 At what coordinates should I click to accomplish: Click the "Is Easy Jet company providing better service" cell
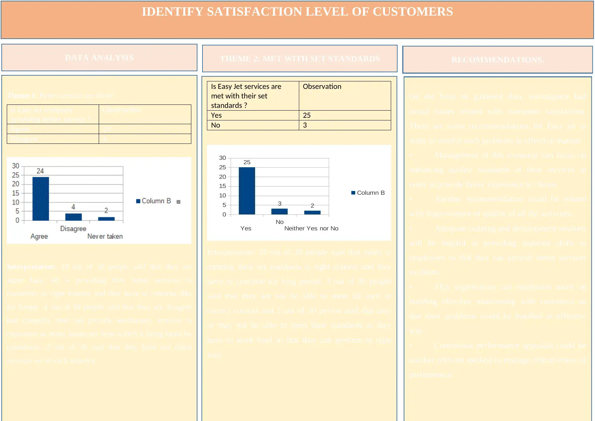click(x=53, y=115)
